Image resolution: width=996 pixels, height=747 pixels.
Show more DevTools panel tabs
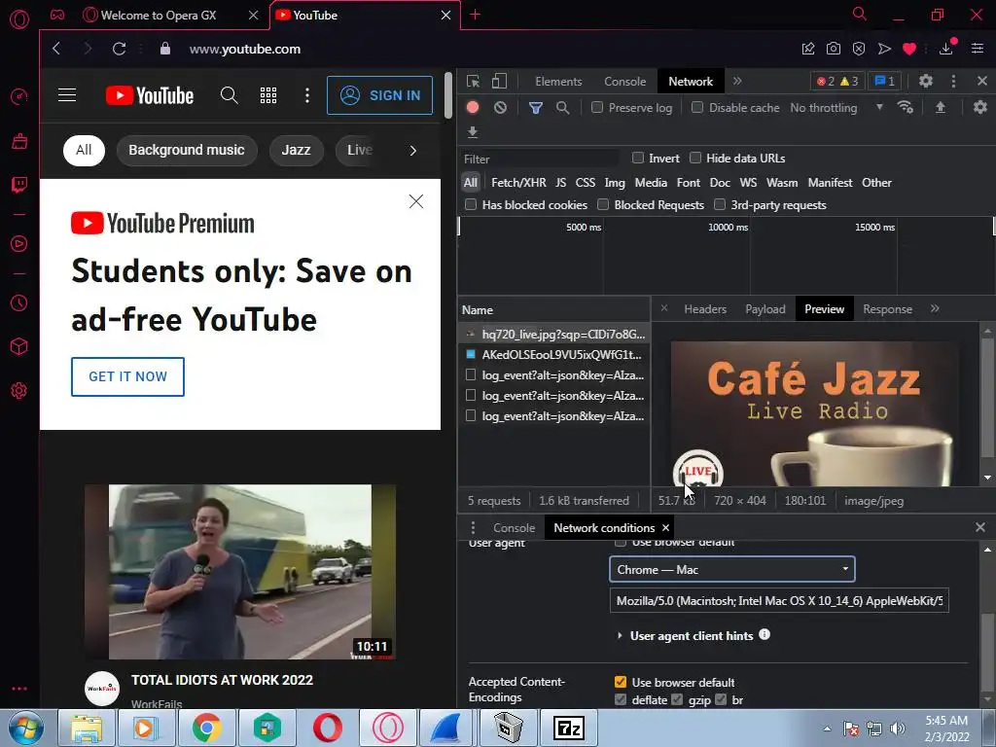pos(737,82)
